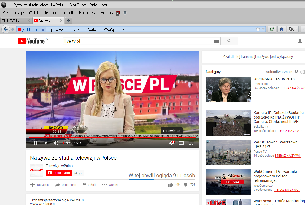Open the VARSO Tower skyline thumbnail
The width and height of the screenshot is (305, 205).
(229, 153)
